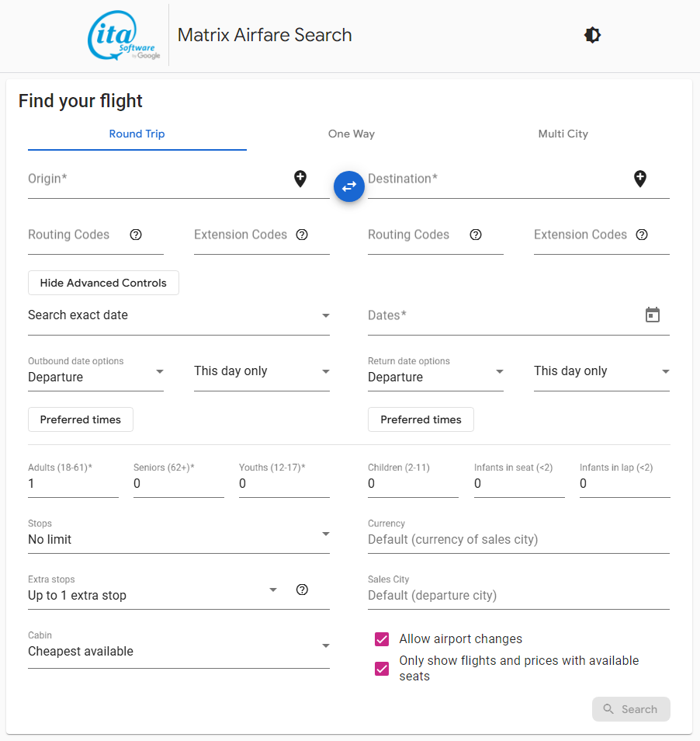This screenshot has height=741, width=700.
Task: Open help for origin Routing Codes
Action: coord(136,235)
